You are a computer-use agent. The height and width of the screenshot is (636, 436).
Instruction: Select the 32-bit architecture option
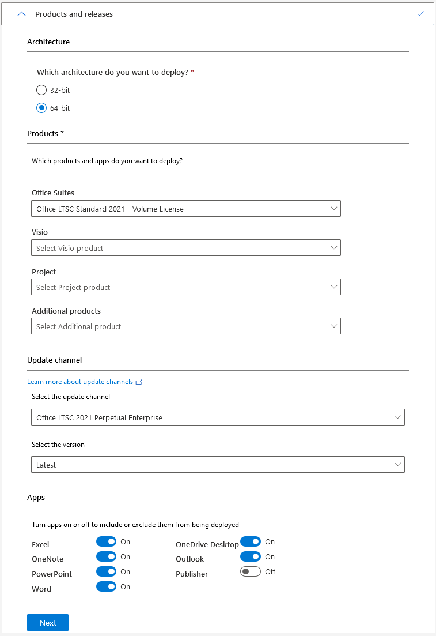click(41, 90)
